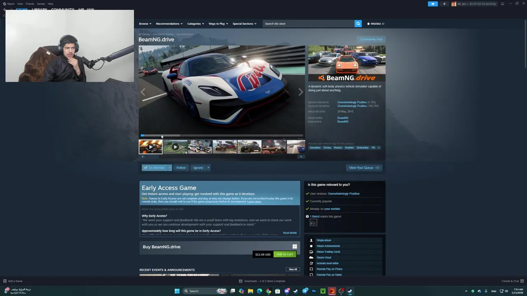
Task: Go to the Wishlist page
Action: [375, 23]
